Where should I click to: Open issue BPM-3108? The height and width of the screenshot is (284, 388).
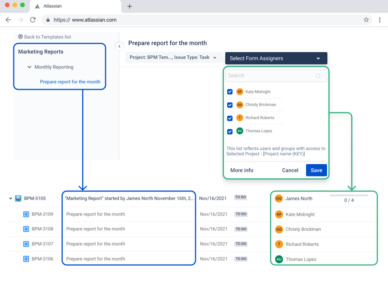click(x=42, y=229)
